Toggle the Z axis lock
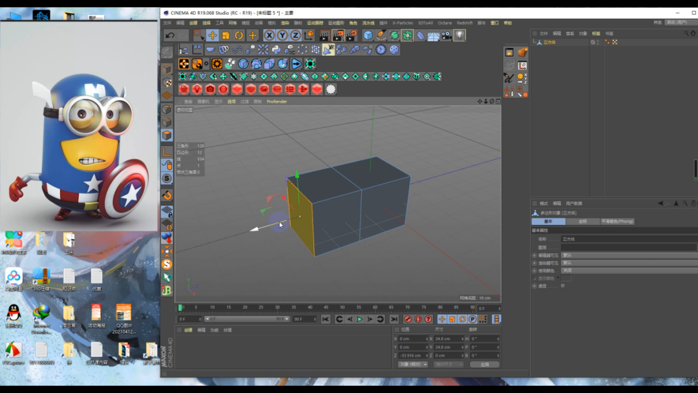 pos(295,35)
